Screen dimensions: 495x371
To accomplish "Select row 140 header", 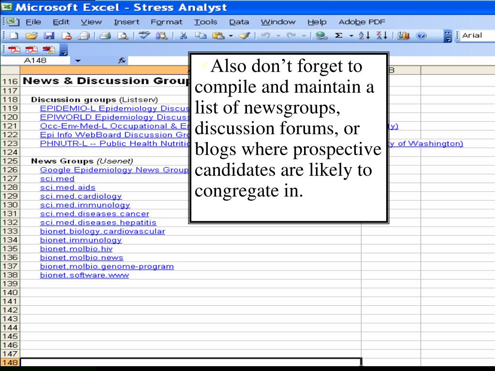I will 10,292.
